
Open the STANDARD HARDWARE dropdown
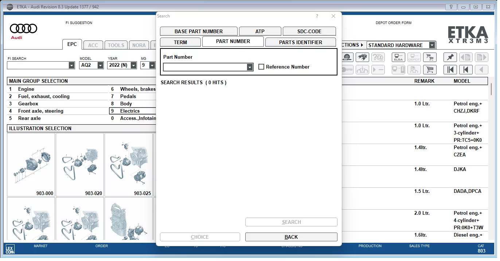432,45
